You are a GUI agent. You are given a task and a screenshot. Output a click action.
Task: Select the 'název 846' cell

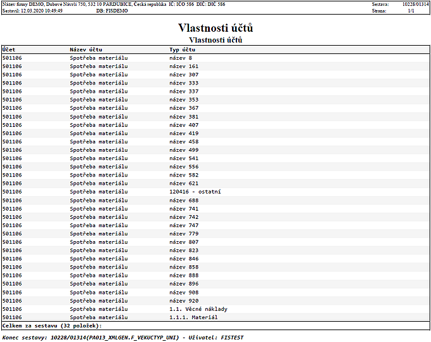184,259
